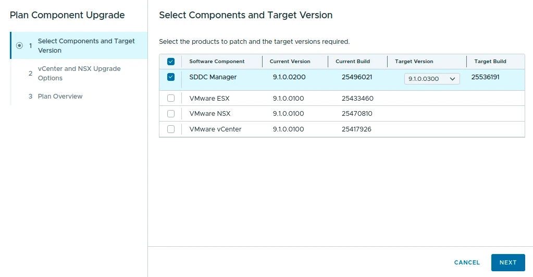Image resolution: width=533 pixels, height=277 pixels.
Task: Click VMware ESX current build 25433460
Action: click(x=357, y=99)
